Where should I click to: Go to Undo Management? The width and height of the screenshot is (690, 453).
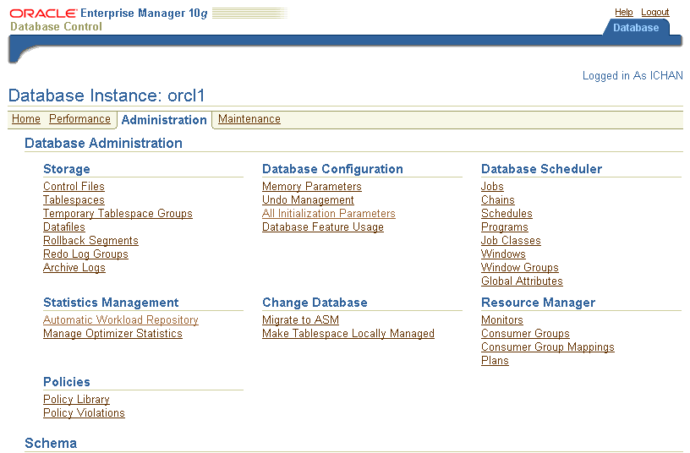(x=308, y=200)
